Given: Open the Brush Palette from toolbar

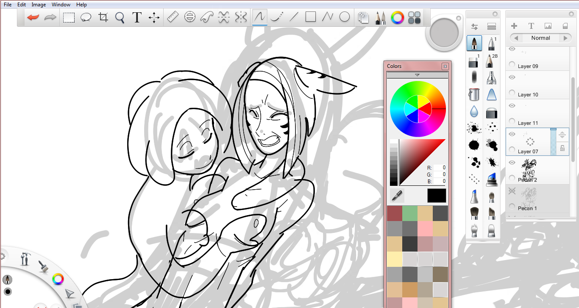Looking at the screenshot, I should (380, 17).
